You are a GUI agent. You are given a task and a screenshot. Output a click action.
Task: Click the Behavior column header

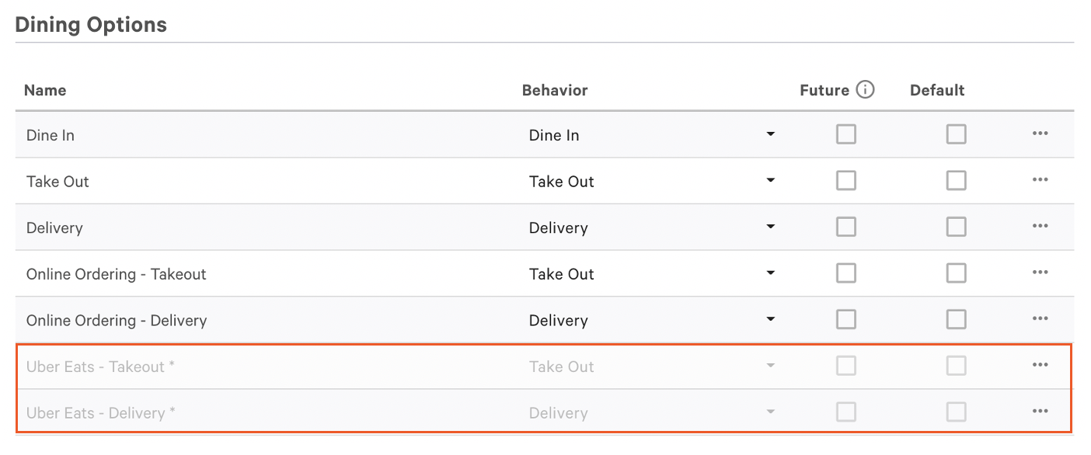(554, 89)
